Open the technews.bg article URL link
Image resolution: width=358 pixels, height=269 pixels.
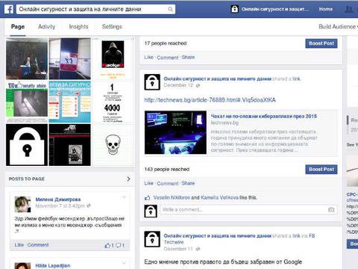[210, 100]
